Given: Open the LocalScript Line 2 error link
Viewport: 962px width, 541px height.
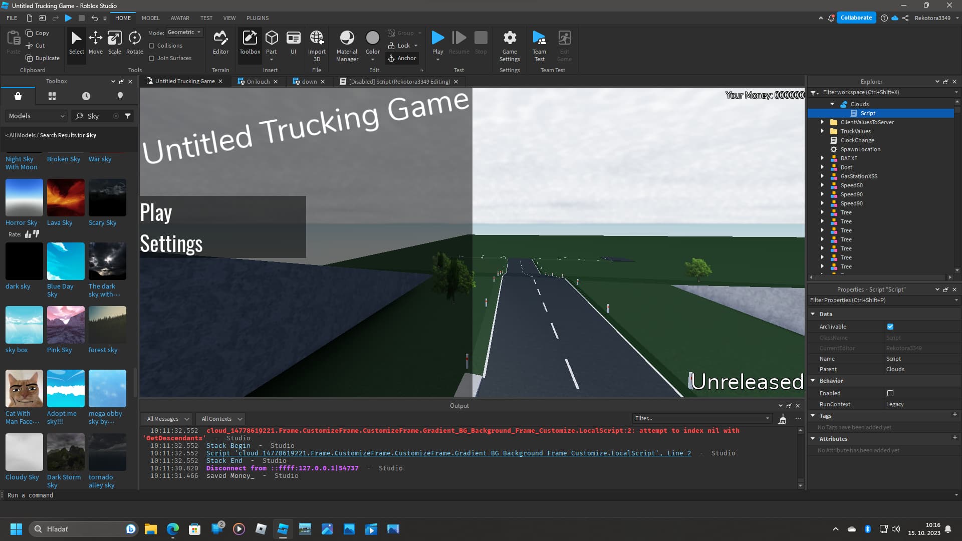Looking at the screenshot, I should pyautogui.click(x=448, y=453).
